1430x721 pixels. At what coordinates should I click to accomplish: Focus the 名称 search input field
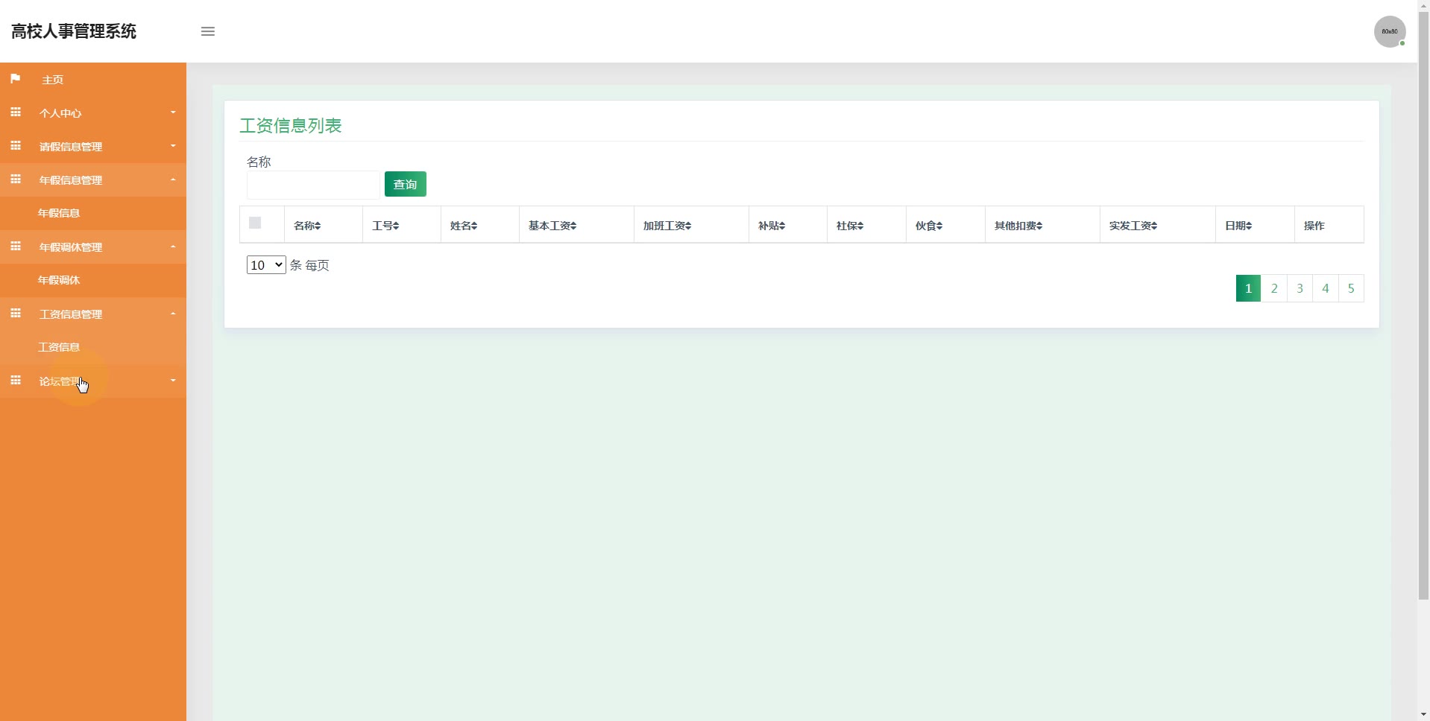click(x=314, y=185)
